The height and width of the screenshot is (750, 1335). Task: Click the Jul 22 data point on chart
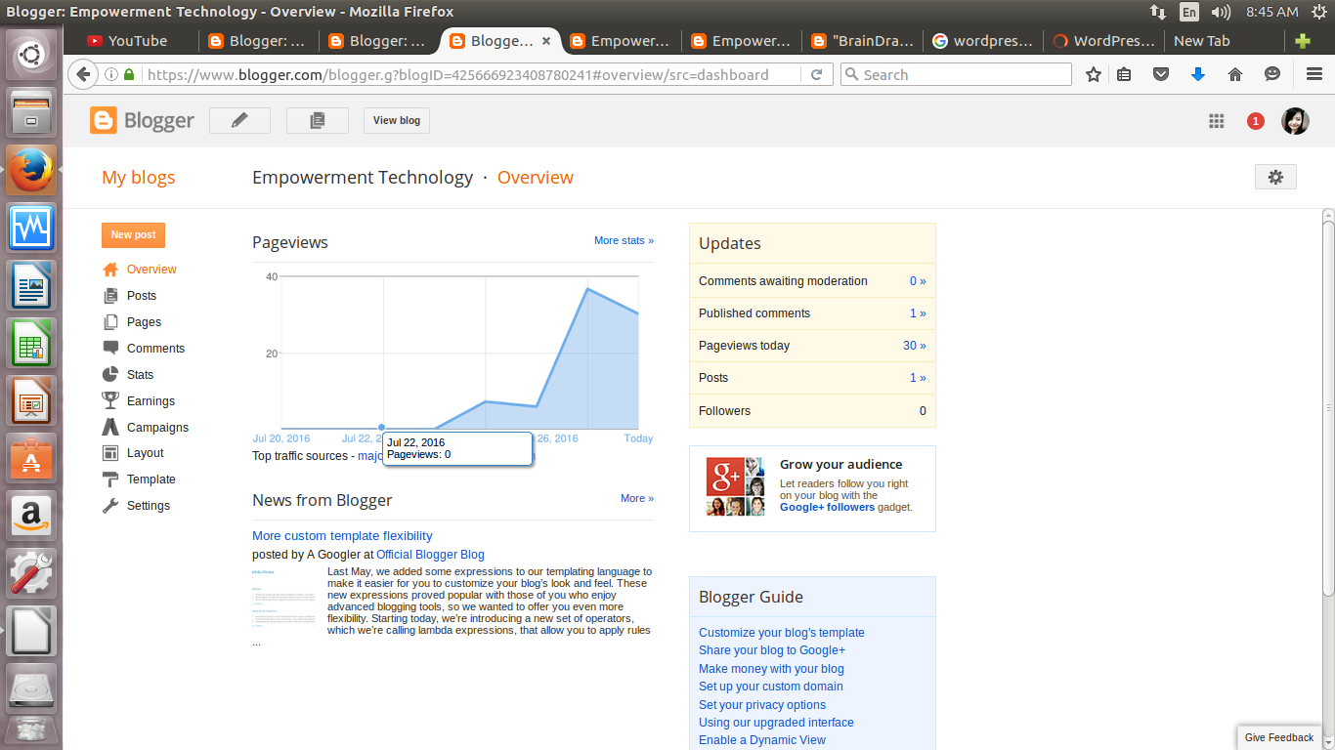pyautogui.click(x=381, y=428)
